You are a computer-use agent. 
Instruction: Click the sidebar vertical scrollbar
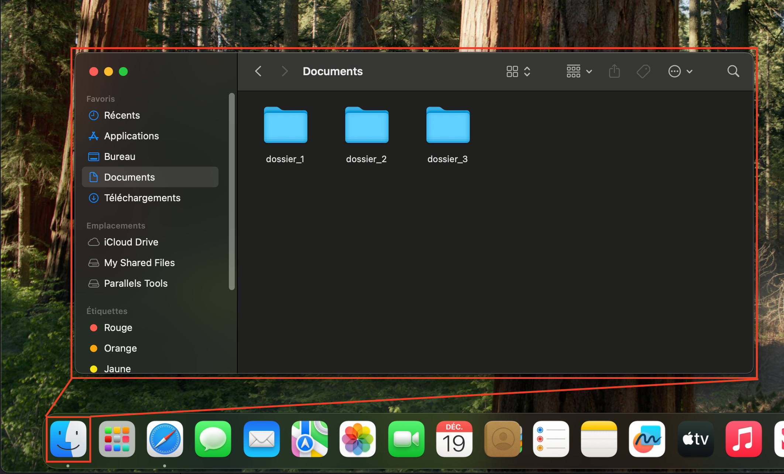point(232,192)
